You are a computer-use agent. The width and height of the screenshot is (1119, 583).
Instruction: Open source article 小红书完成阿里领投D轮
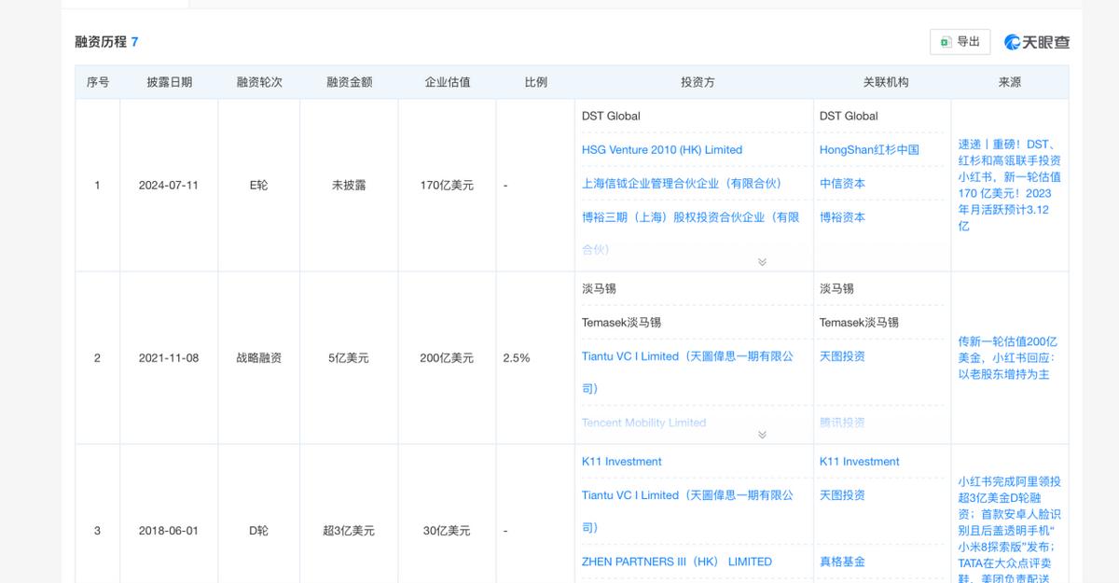[1009, 530]
